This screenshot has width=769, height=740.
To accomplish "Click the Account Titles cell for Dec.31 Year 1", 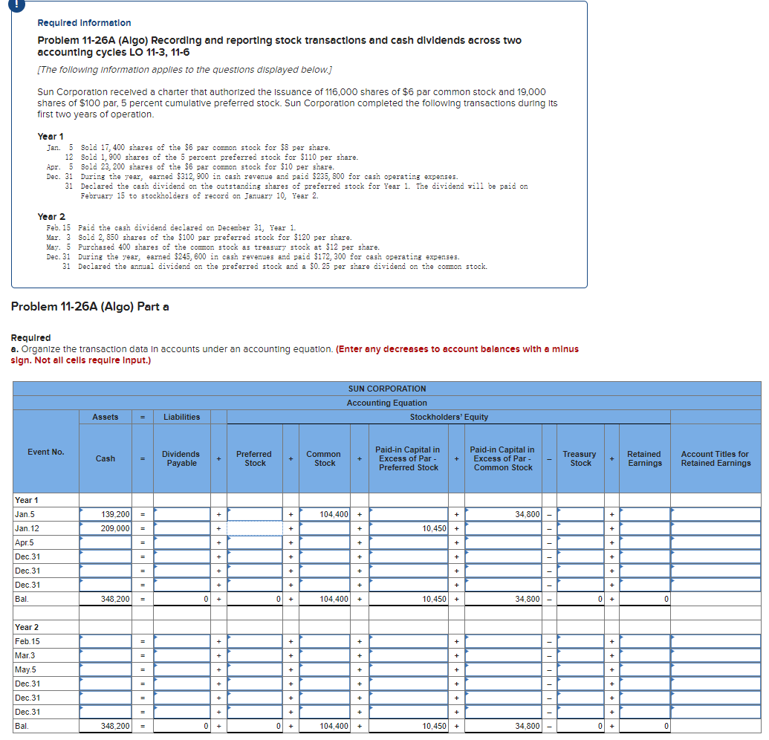I will click(x=715, y=556).
